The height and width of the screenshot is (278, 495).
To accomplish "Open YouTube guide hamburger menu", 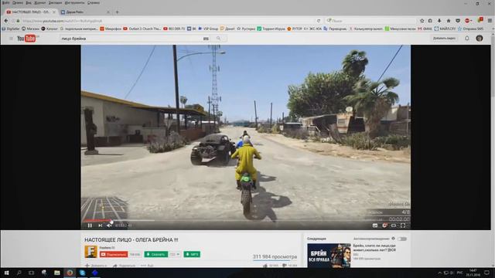I will coord(11,39).
